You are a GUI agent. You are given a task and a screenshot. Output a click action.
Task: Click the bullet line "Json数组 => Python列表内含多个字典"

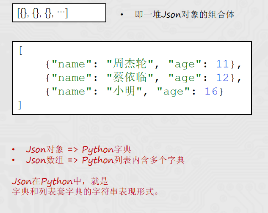pyautogui.click(x=105, y=160)
